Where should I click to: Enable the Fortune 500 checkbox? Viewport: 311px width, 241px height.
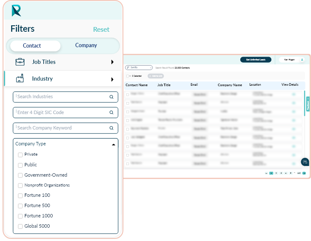point(20,206)
